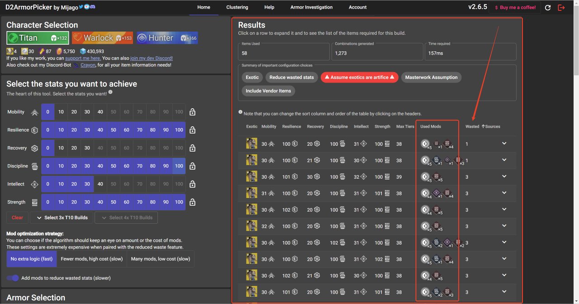Click the Discipline stat icon

click(x=34, y=166)
